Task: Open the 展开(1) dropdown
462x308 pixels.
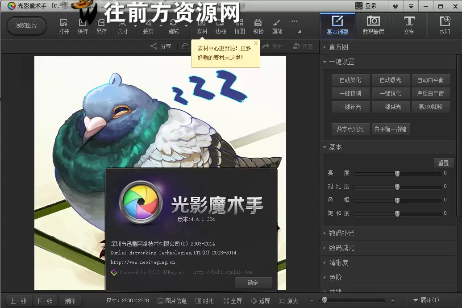Action: click(426, 300)
